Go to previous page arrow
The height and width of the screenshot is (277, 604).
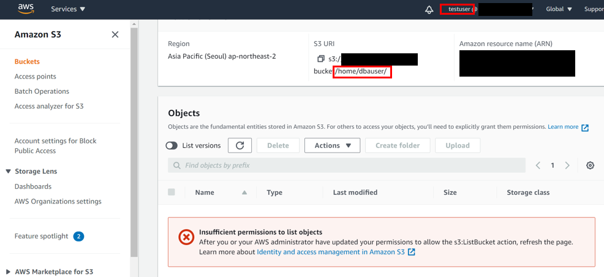pos(538,165)
